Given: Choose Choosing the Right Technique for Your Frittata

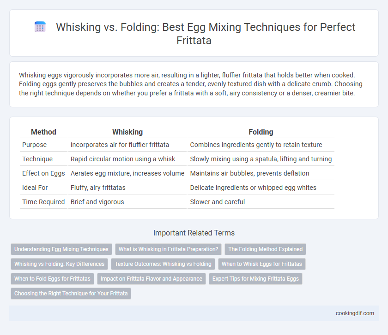Looking at the screenshot, I should click(x=71, y=294).
